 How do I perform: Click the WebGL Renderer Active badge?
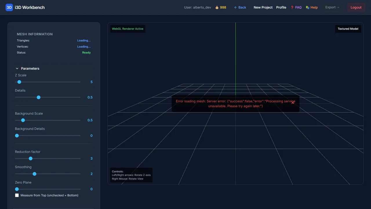tap(128, 29)
